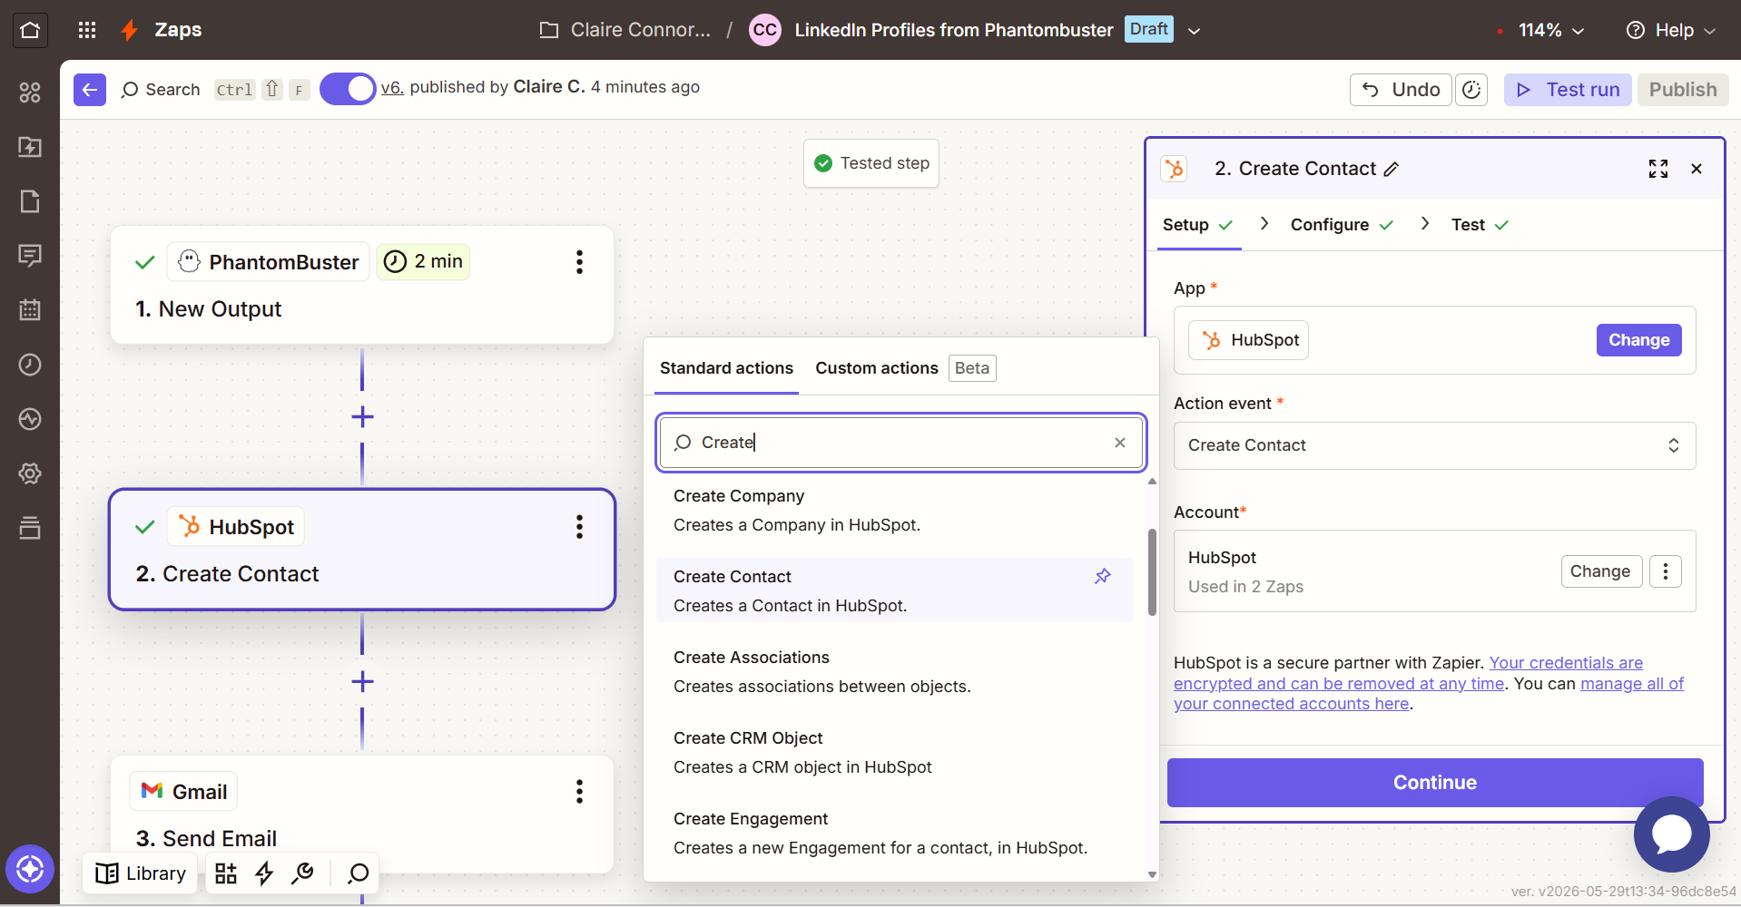Open HubSpot step three-dot menu
Viewport: 1741px width, 907px height.
579,527
